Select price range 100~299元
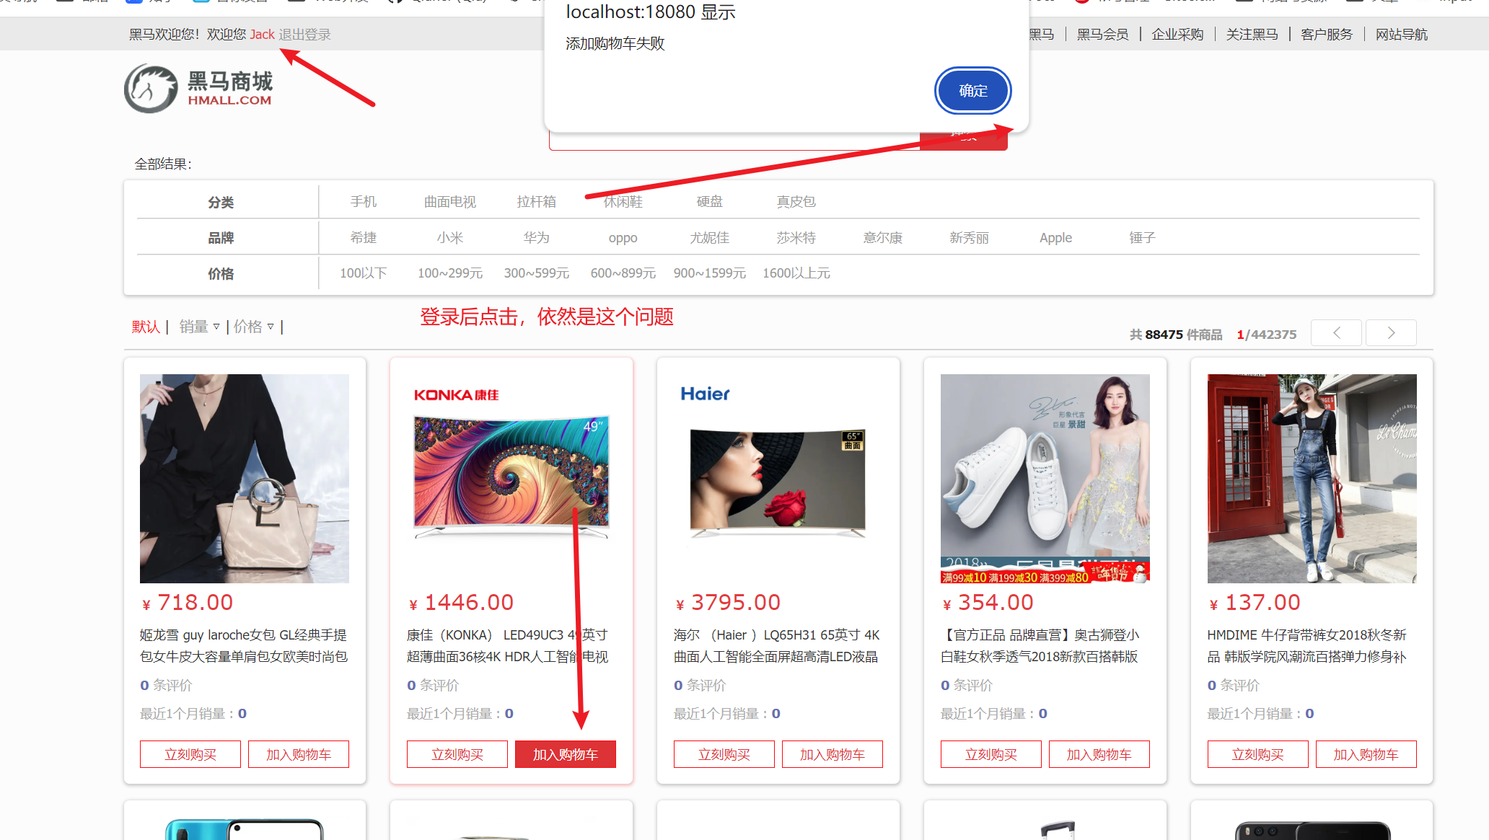Screen dimensions: 1489x840 pos(450,273)
